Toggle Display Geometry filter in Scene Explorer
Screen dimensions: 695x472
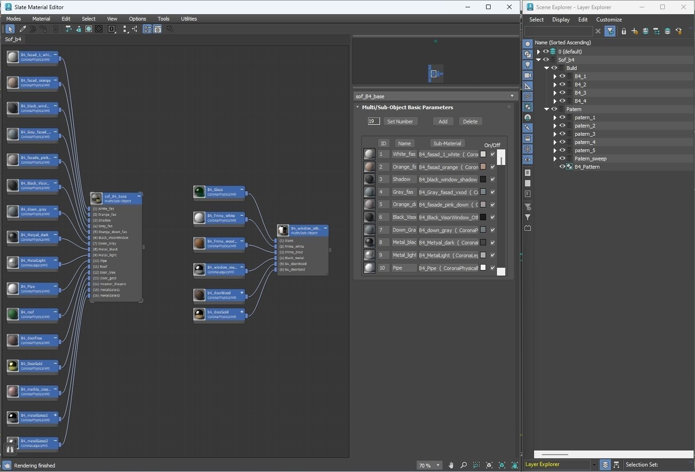click(x=528, y=44)
